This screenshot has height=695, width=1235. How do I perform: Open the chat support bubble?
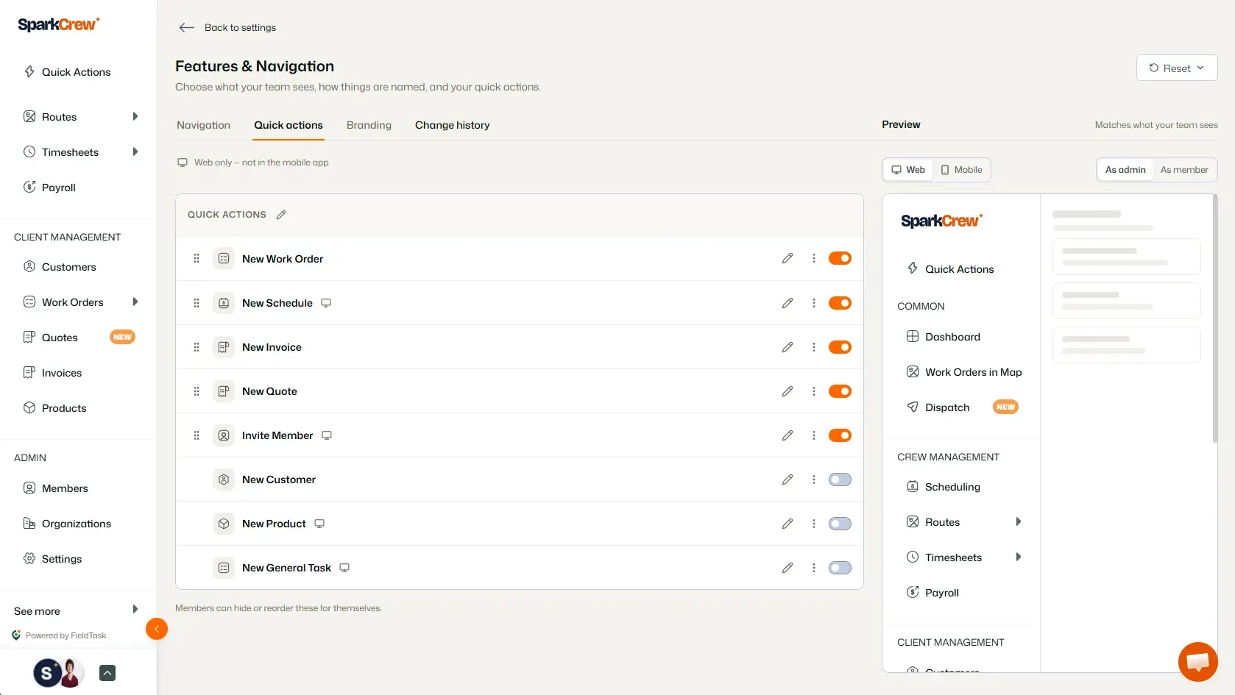1197,661
